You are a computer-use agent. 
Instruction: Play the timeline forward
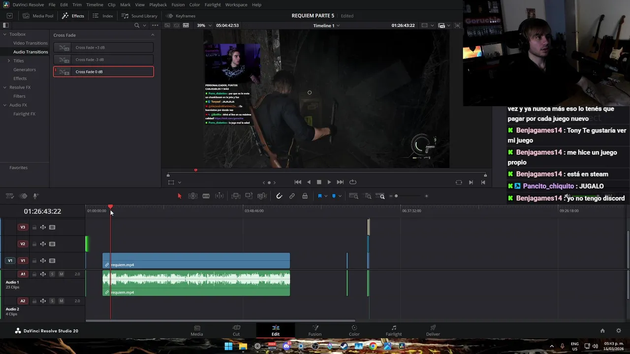[329, 182]
